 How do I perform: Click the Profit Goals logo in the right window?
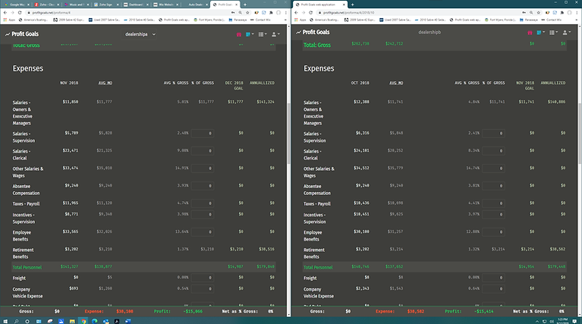click(313, 33)
